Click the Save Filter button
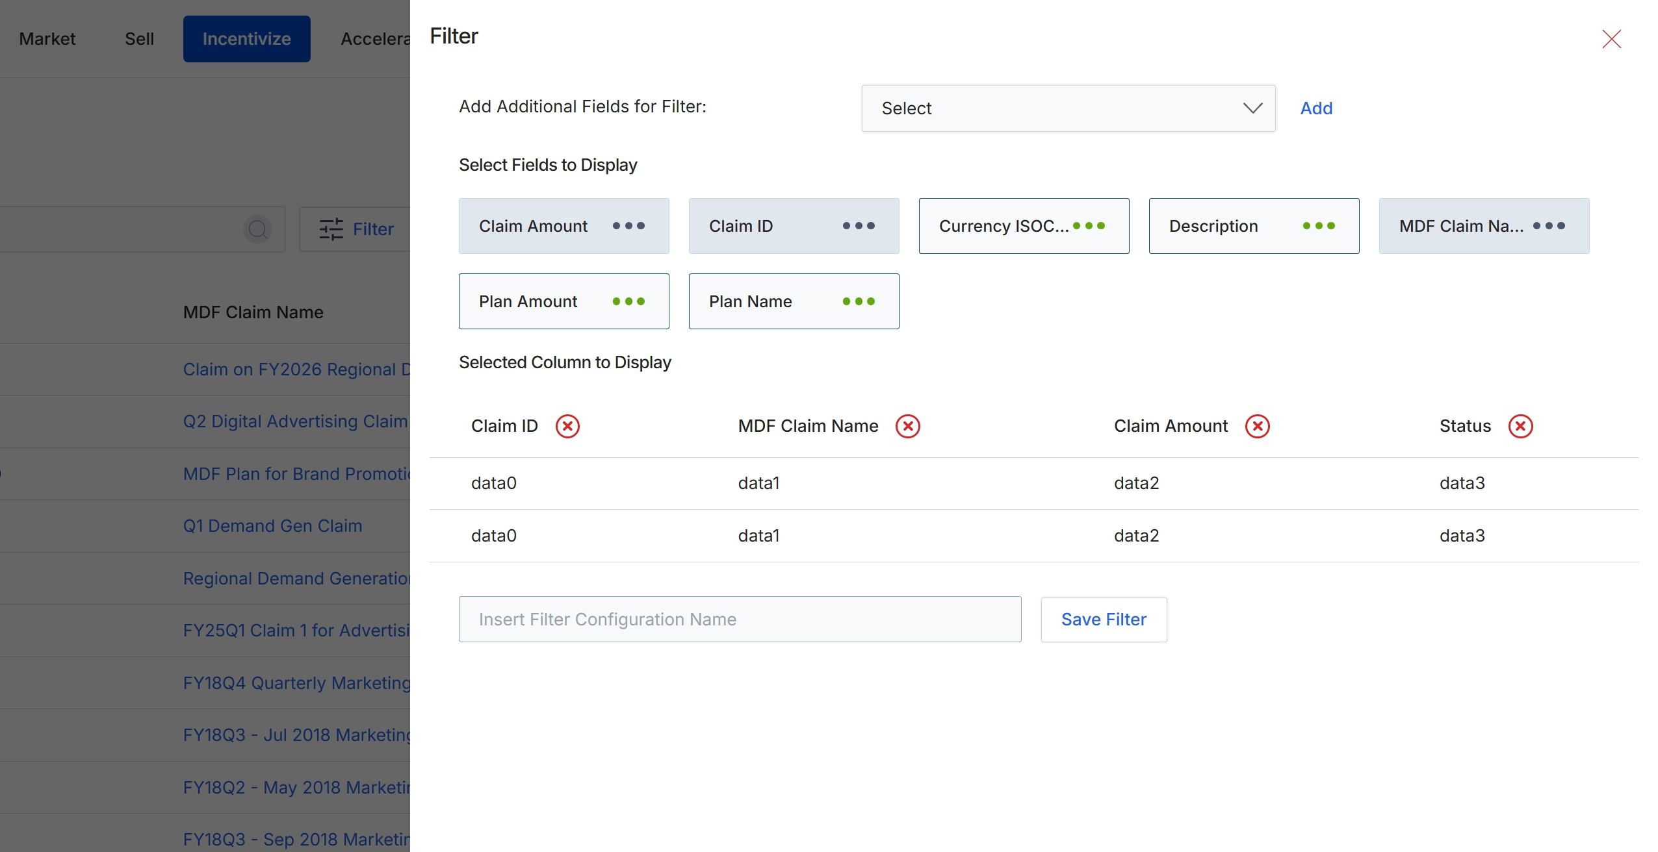Viewport: 1658px width, 852px height. tap(1104, 620)
